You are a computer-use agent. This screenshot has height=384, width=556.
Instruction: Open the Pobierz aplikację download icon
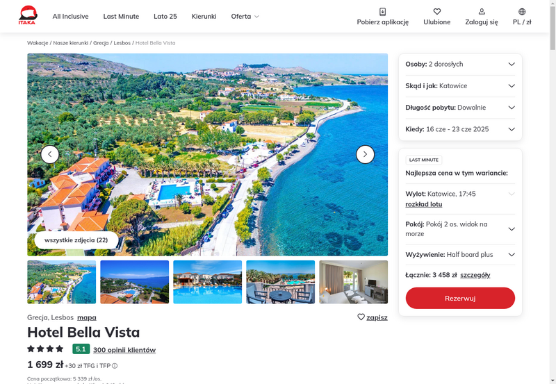tap(383, 12)
